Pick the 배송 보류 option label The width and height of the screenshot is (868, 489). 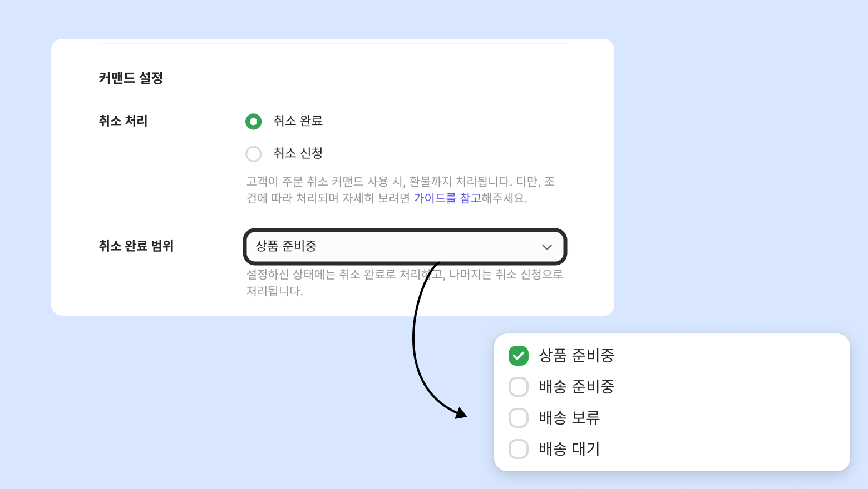(569, 418)
